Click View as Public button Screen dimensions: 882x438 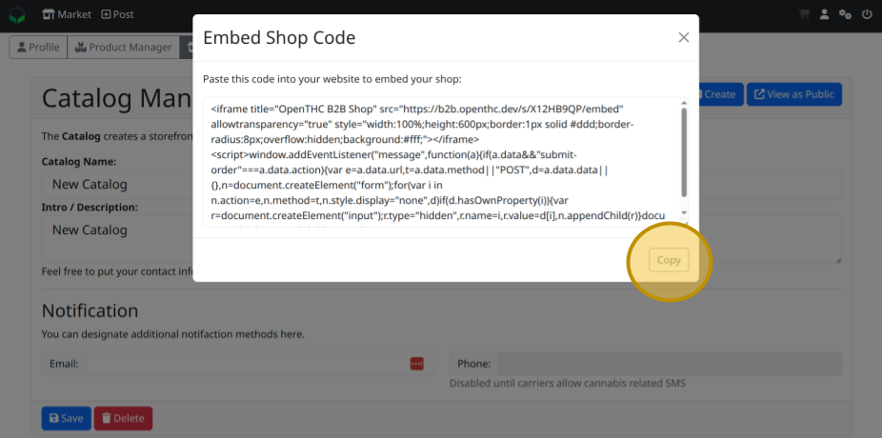[x=794, y=94]
